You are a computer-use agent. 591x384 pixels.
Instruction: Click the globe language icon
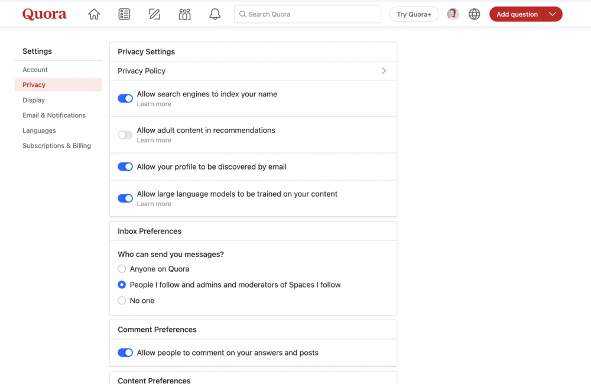tap(474, 14)
